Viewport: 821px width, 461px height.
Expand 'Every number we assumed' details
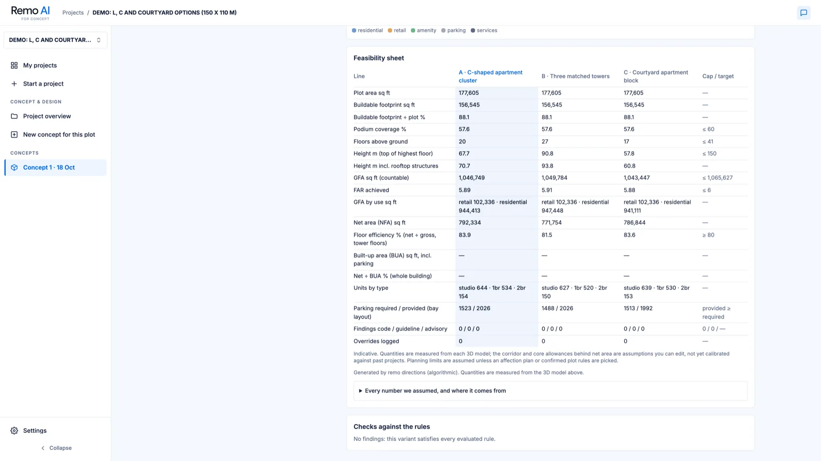coord(551,391)
